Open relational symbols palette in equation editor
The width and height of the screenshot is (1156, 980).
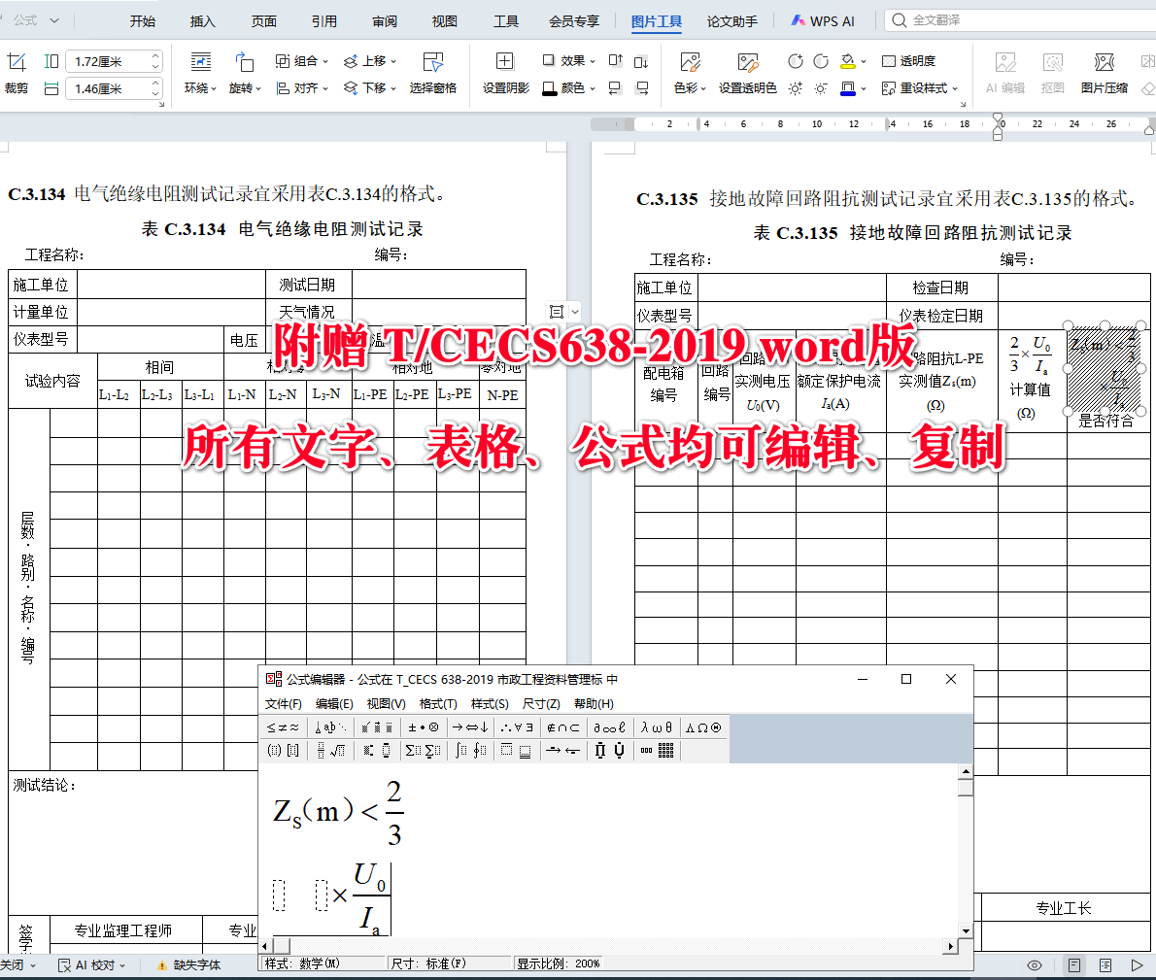point(283,727)
